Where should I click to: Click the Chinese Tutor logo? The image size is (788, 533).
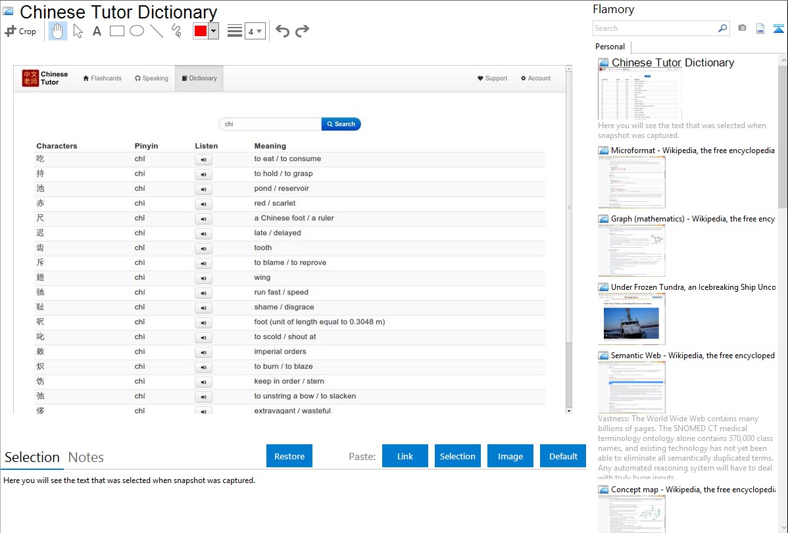tap(45, 78)
